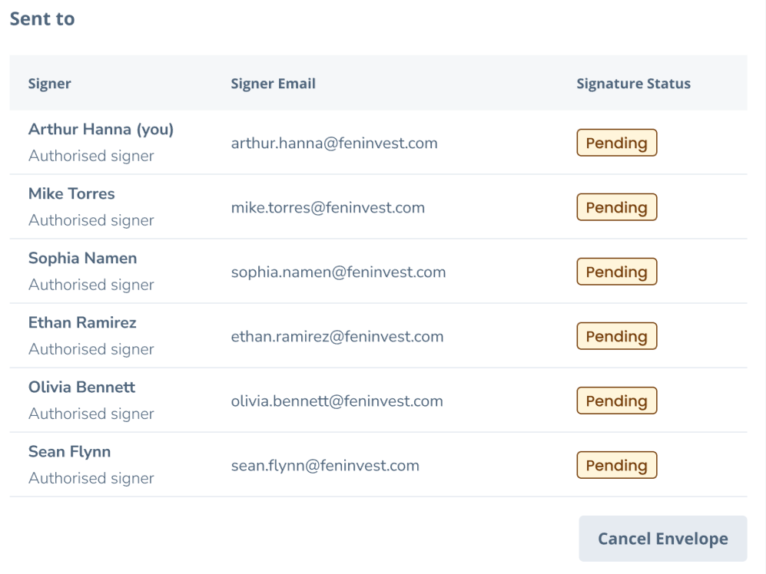The width and height of the screenshot is (766, 574).
Task: Open the arthur.hanna@feninvest.com email
Action: (334, 143)
